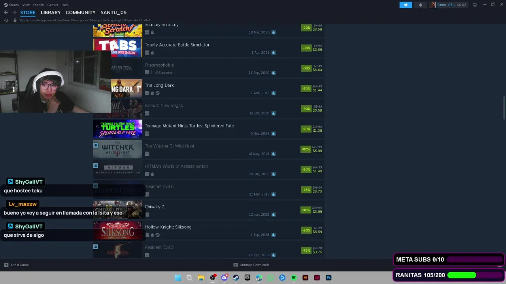Click the TABS game thumbnail

[118, 48]
